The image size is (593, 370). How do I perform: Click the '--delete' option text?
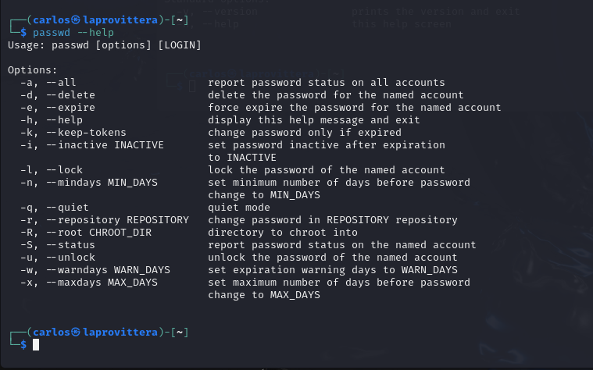[x=71, y=95]
